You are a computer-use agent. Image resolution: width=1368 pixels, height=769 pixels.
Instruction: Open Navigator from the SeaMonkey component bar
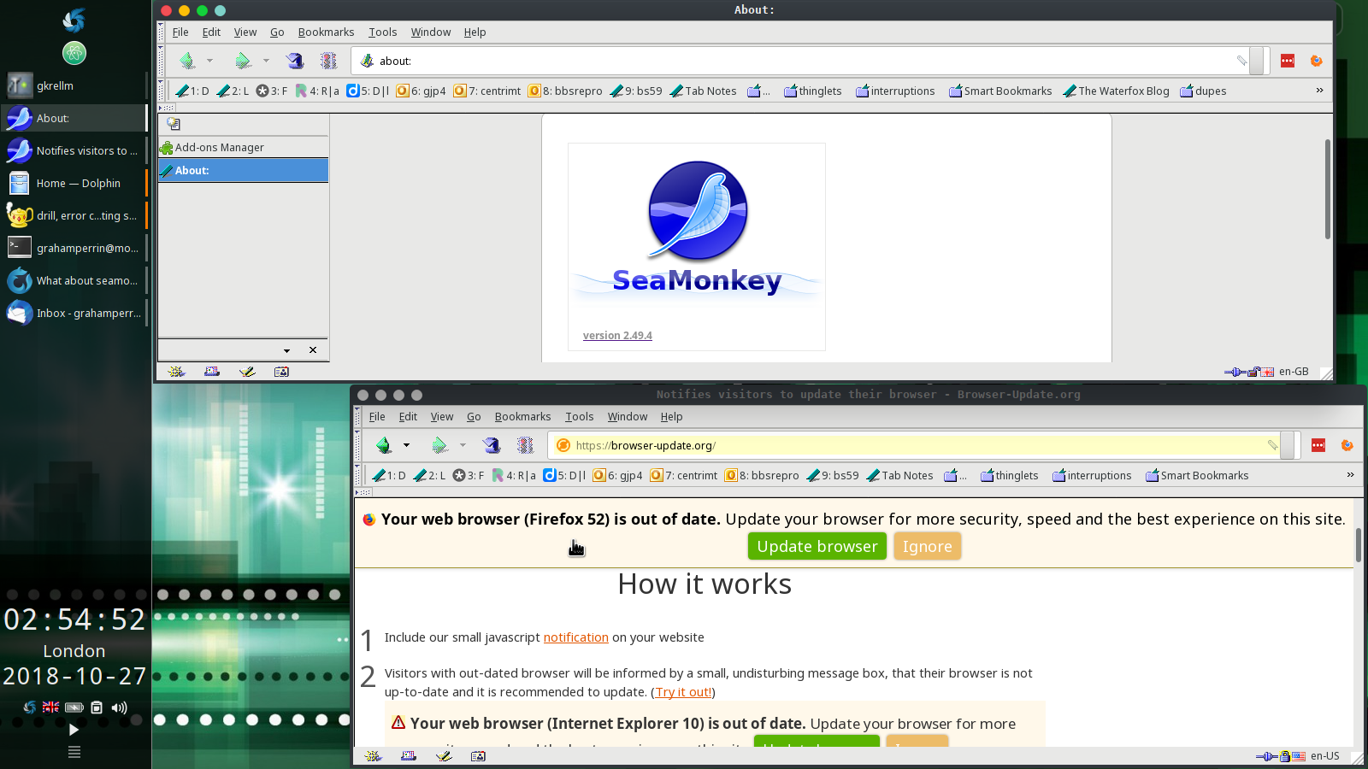point(177,372)
